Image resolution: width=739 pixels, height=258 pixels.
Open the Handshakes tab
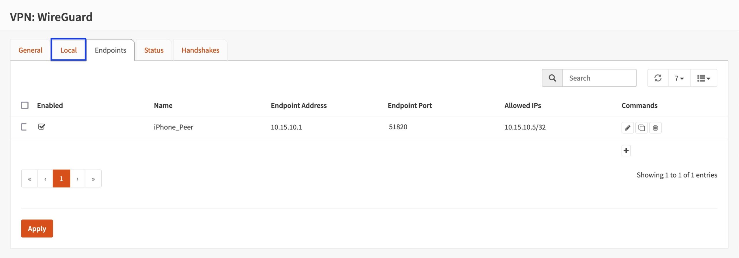tap(200, 50)
